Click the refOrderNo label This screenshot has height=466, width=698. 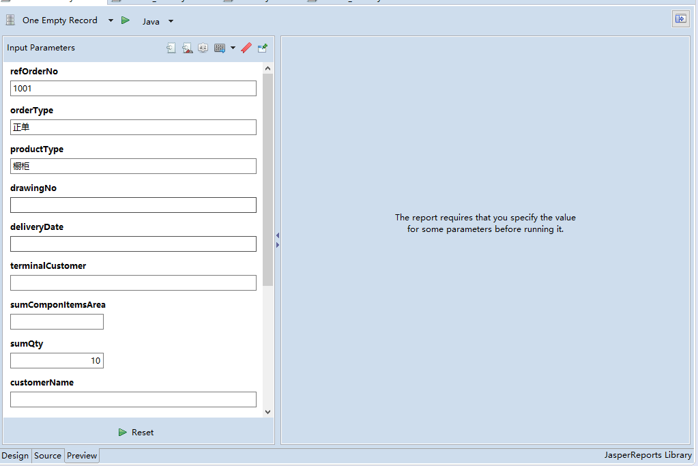34,71
